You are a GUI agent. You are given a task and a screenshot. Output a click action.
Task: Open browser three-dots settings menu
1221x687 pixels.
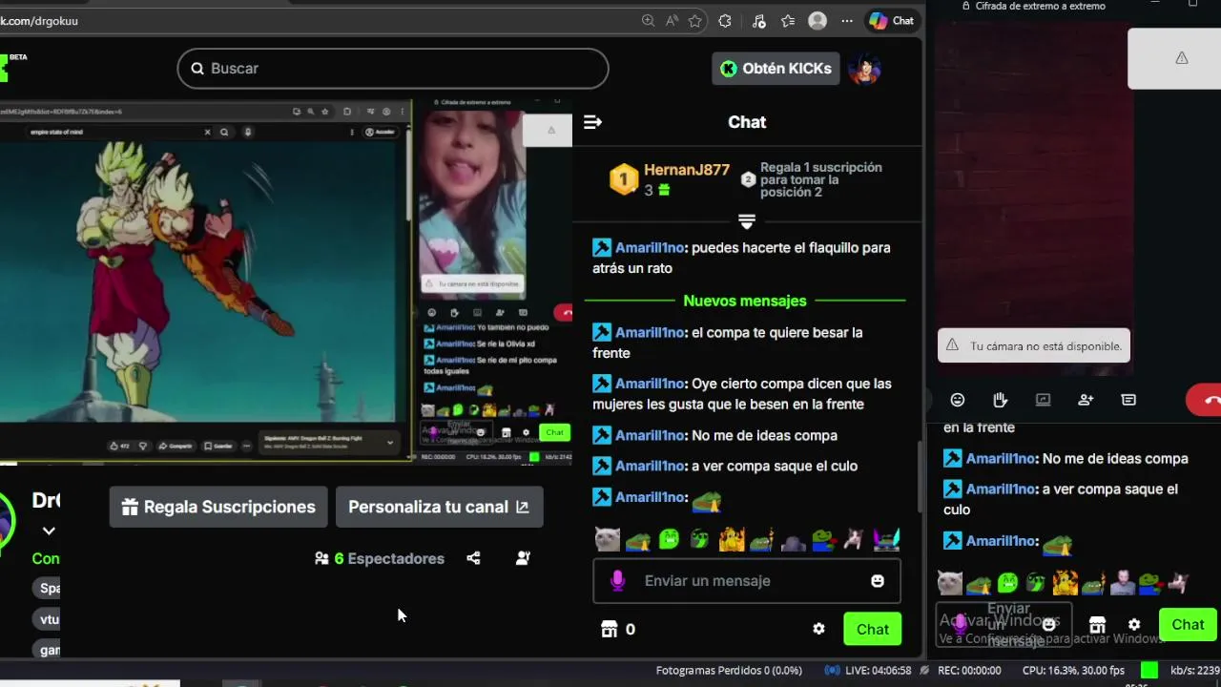[x=847, y=20]
